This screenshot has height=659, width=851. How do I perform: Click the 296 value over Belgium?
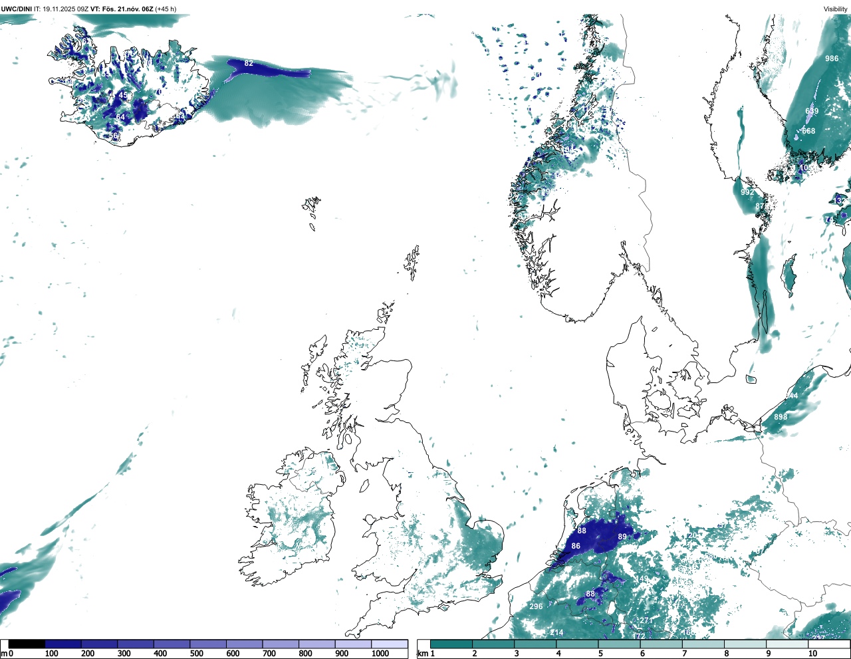[x=536, y=606]
